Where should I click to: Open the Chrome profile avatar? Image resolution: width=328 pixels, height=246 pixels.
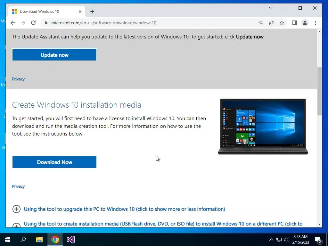click(x=305, y=23)
